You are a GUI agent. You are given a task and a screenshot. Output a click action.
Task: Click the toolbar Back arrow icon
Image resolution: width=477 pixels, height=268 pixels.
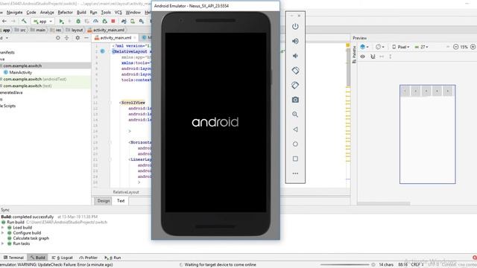[4, 22]
